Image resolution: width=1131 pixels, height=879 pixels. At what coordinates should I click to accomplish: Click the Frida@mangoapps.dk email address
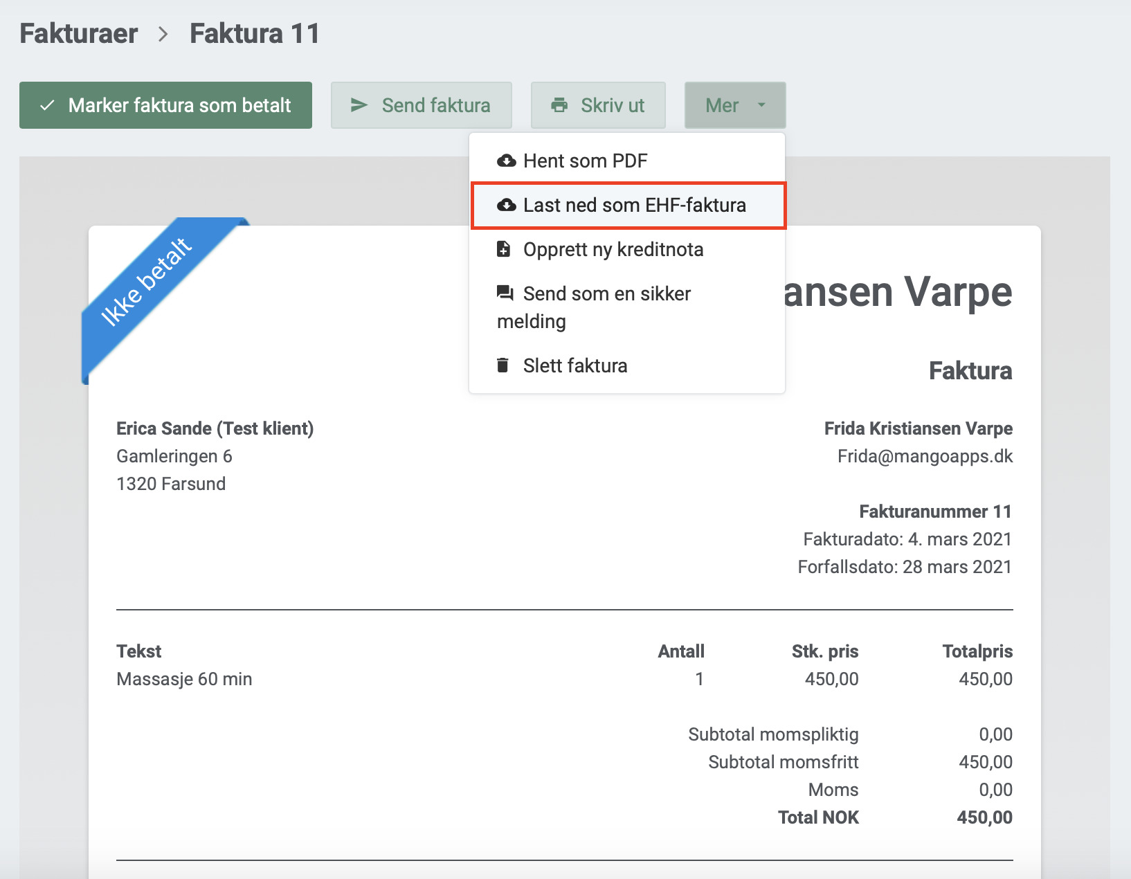[x=925, y=456]
